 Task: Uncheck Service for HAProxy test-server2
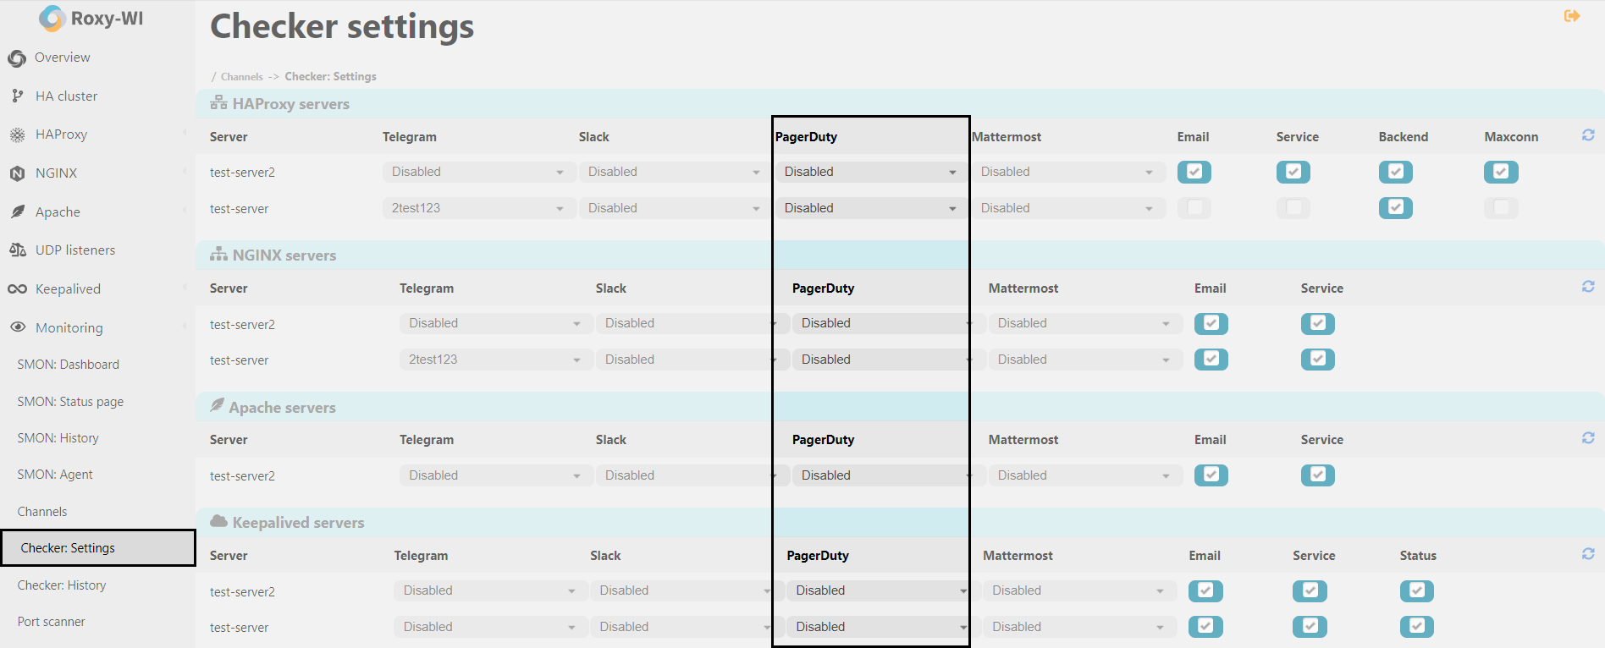point(1293,172)
